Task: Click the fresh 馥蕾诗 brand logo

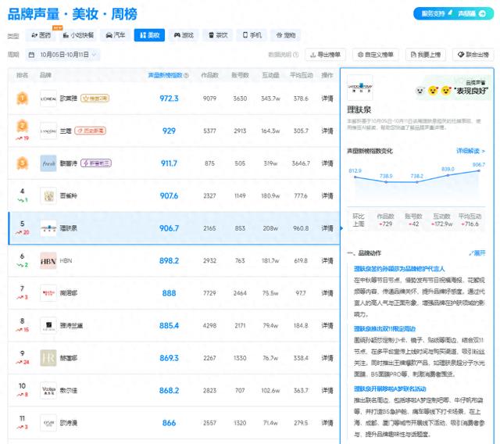Action: 48,163
